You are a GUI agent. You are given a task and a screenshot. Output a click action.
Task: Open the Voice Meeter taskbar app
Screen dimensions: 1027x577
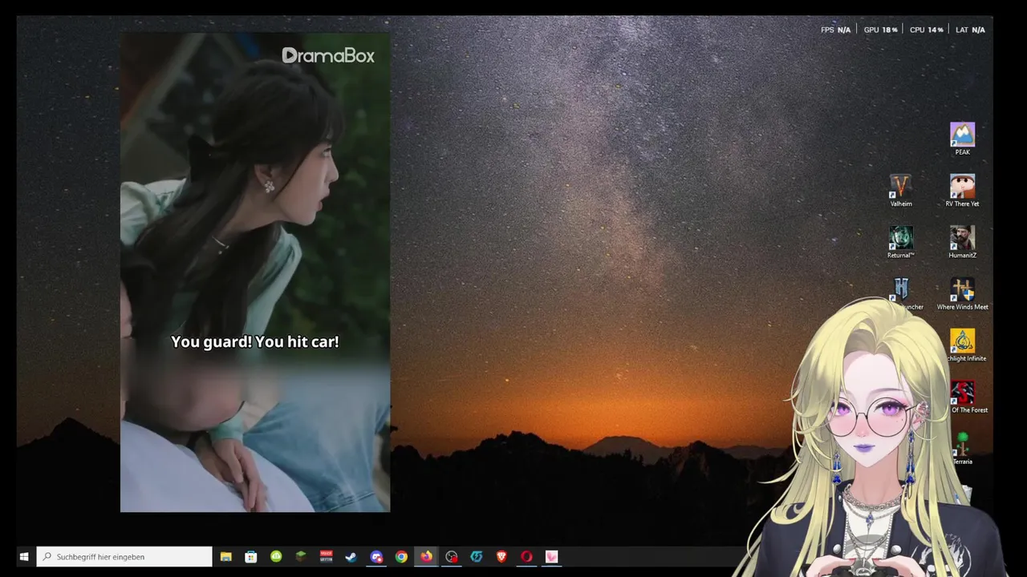[326, 556]
